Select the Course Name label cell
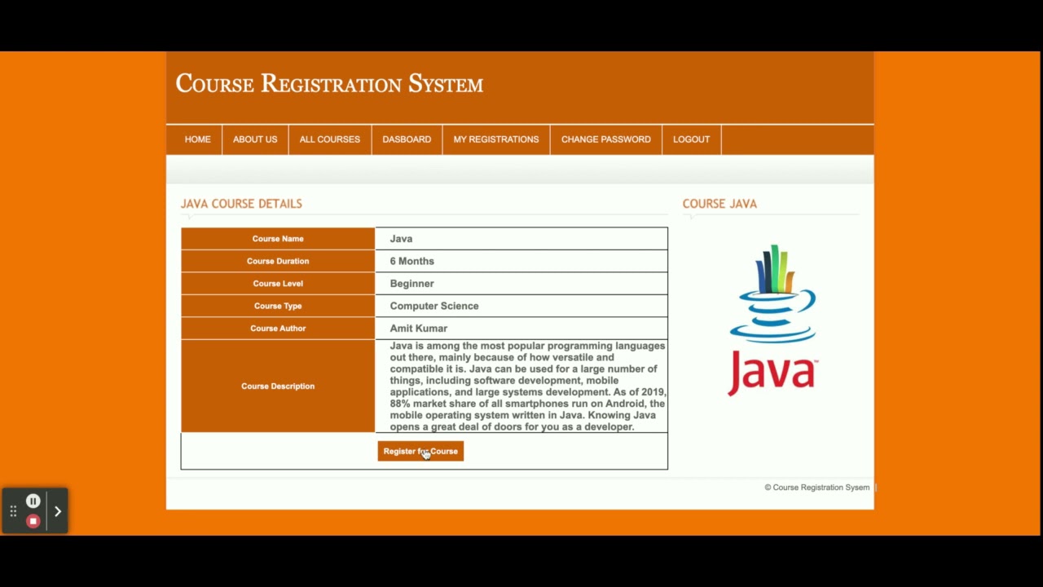The width and height of the screenshot is (1043, 587). [x=278, y=239]
